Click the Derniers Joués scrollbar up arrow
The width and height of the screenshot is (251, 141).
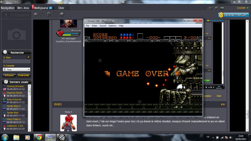click(29, 86)
